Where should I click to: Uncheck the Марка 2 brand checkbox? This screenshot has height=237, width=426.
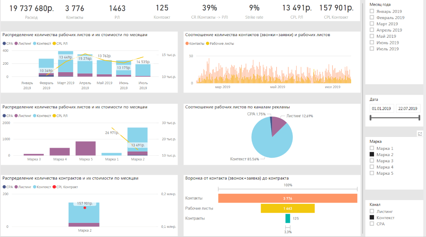click(x=372, y=154)
